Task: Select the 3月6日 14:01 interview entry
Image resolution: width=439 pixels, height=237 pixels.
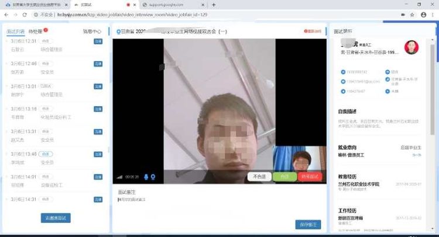Action: point(56,181)
